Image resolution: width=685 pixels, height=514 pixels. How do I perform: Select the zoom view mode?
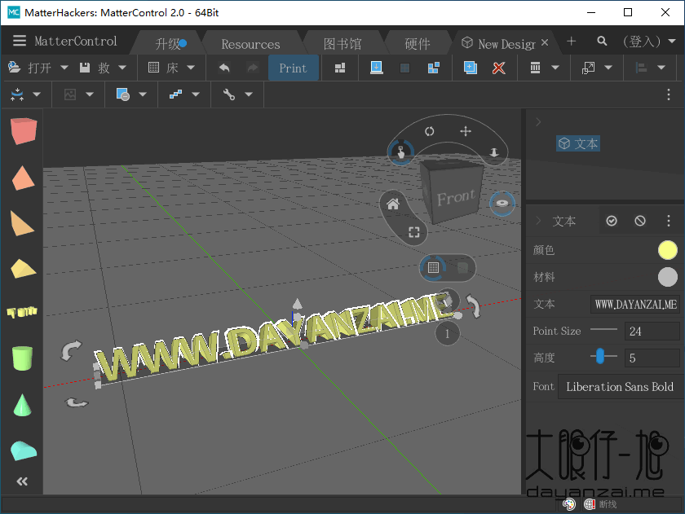point(494,152)
